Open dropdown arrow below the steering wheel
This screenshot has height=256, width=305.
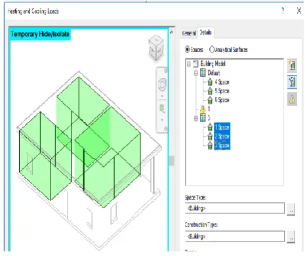coord(162,96)
